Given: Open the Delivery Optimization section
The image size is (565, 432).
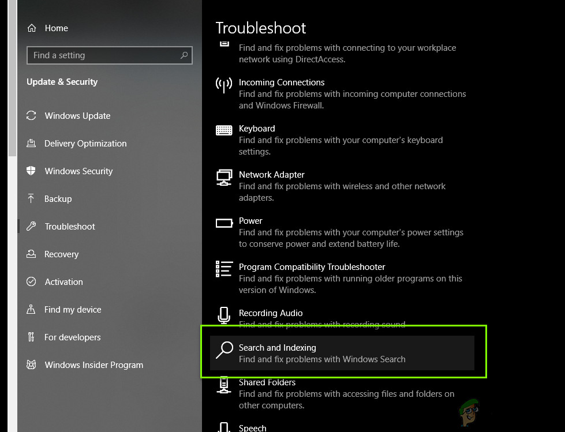Looking at the screenshot, I should point(85,143).
